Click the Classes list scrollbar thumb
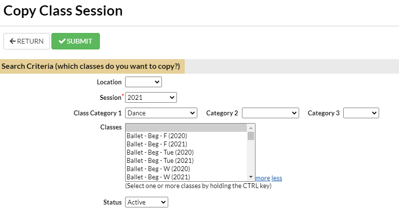The height and width of the screenshot is (221, 399). point(251,136)
